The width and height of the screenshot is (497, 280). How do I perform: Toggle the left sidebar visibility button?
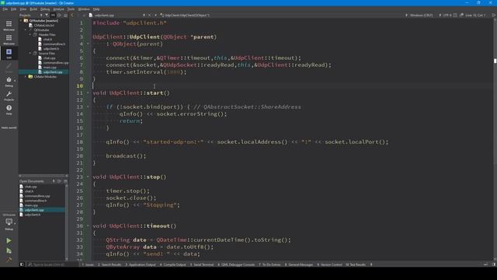pyautogui.click(x=22, y=264)
